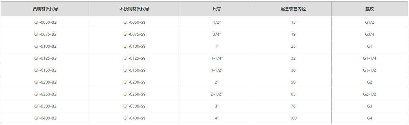
Task: Select cell GF-0050-B2
Action: (45, 22)
